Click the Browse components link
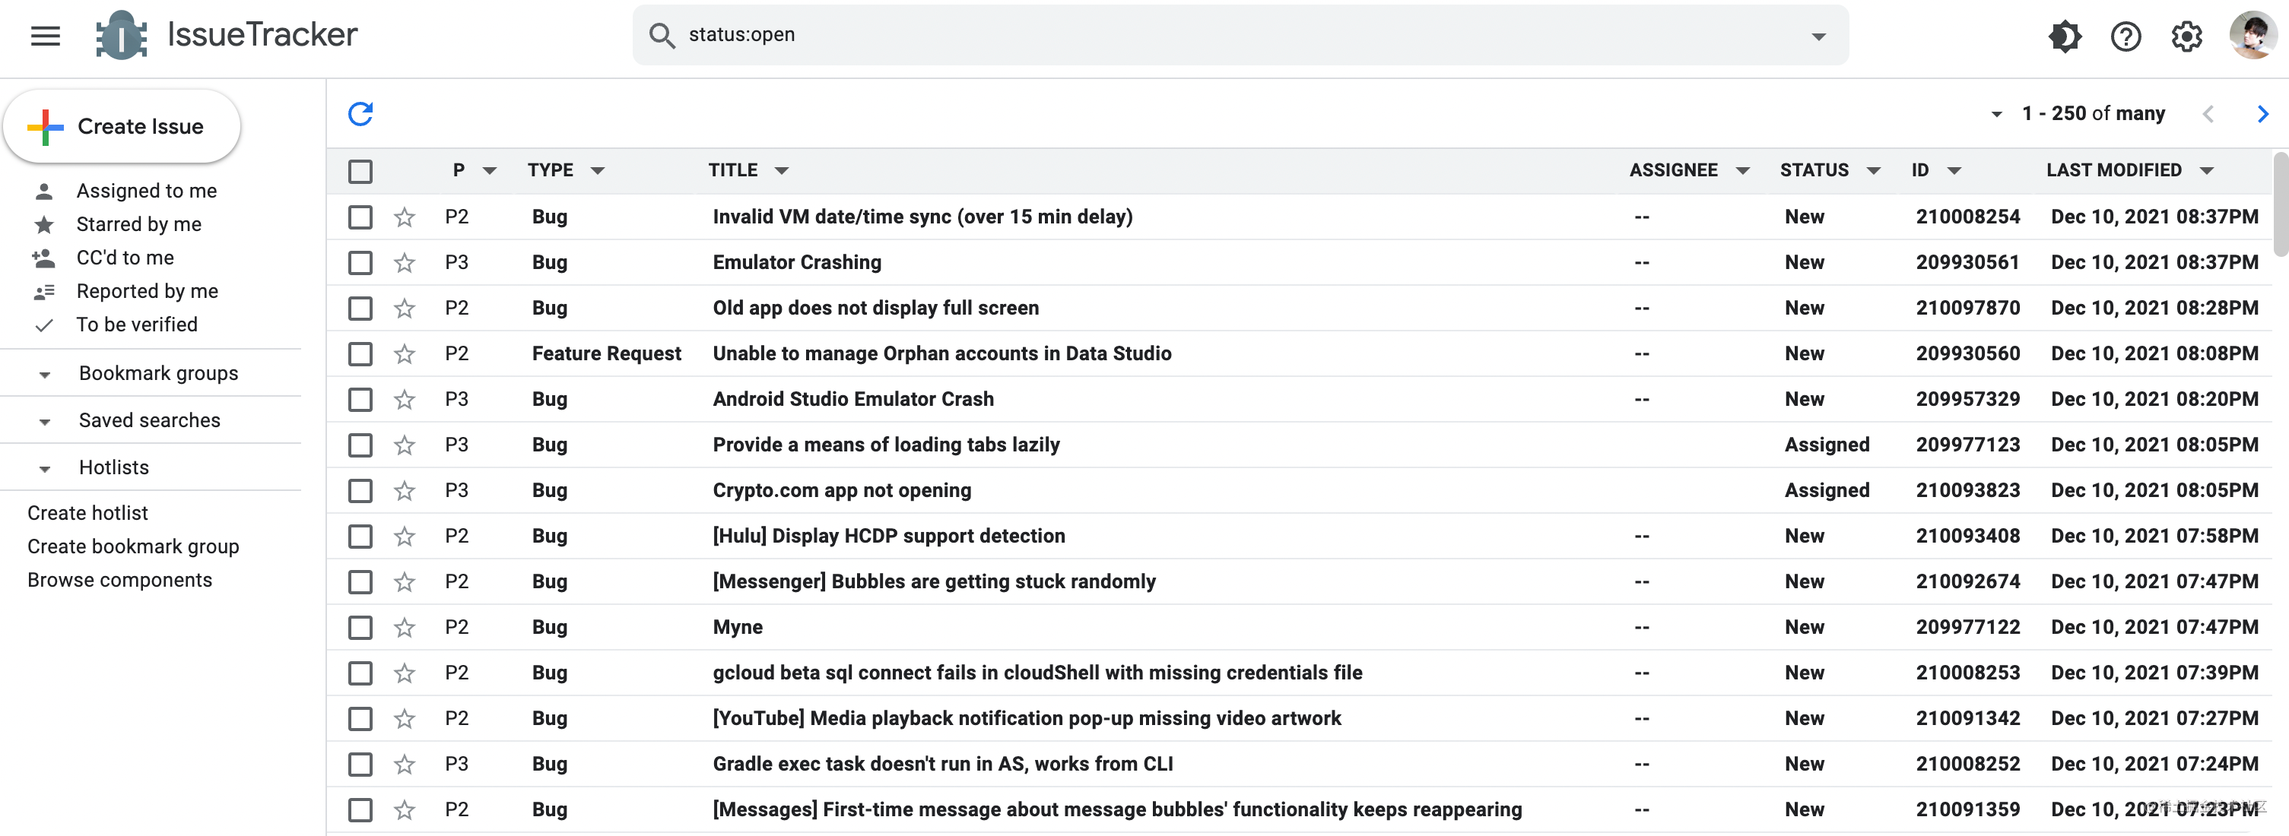This screenshot has height=836, width=2289. (119, 579)
